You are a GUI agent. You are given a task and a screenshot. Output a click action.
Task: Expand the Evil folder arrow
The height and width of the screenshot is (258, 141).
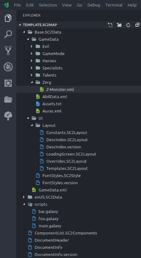32,46
